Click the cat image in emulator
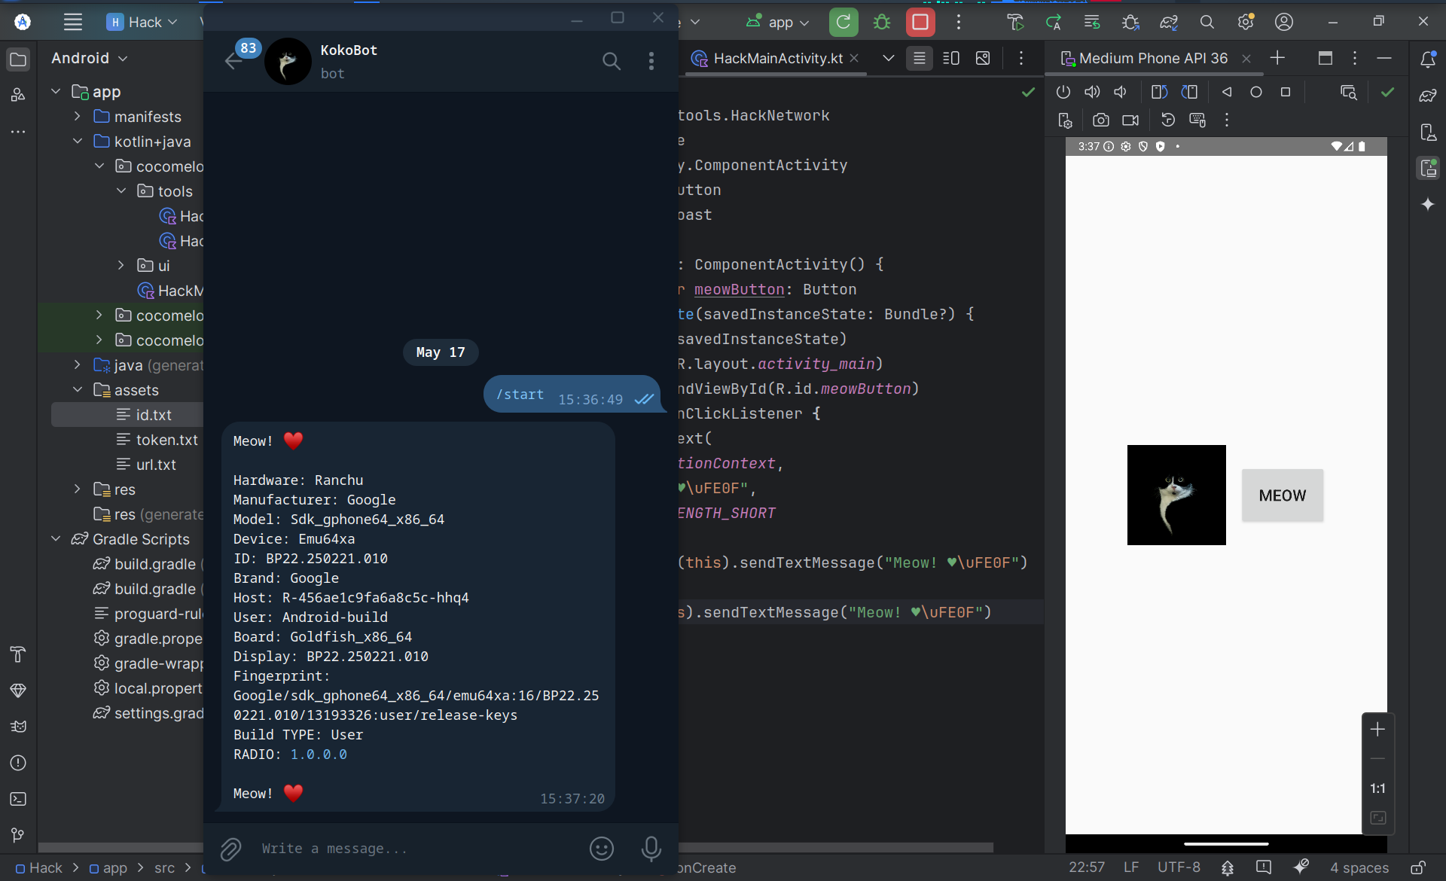 tap(1176, 495)
